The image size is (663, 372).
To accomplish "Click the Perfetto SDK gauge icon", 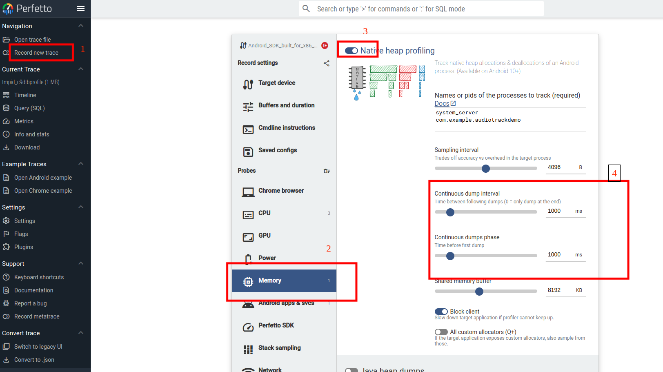I will [x=248, y=327].
